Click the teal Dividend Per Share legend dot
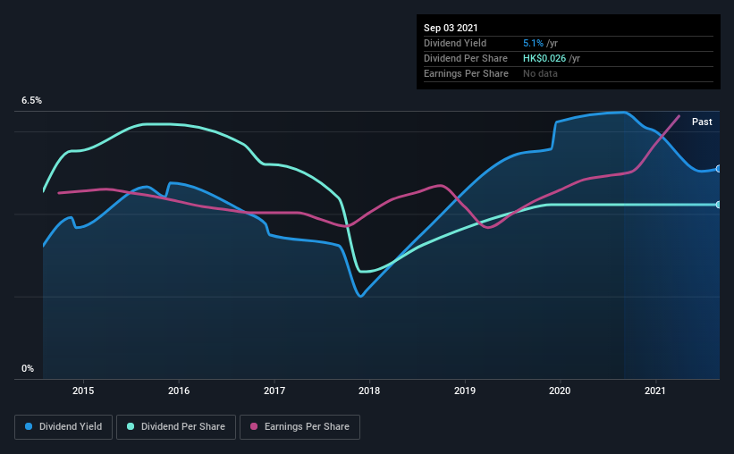Viewport: 734px width, 454px height. click(131, 426)
